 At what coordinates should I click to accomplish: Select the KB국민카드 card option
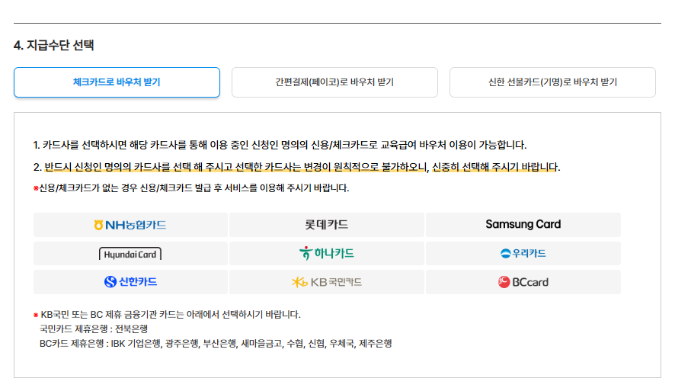327,282
